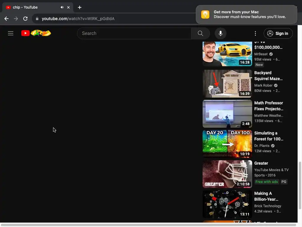Open Simulating a Forest thumbnail

pos(227,144)
